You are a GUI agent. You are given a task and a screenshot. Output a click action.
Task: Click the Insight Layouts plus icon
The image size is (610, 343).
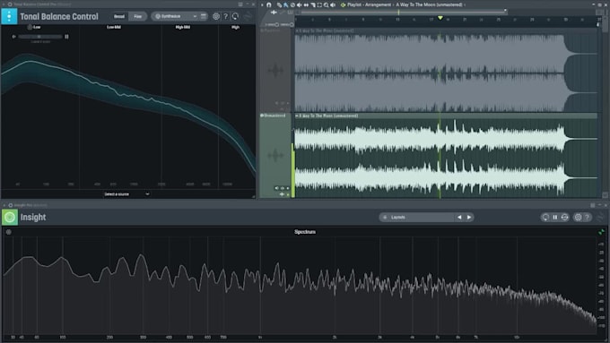click(385, 217)
